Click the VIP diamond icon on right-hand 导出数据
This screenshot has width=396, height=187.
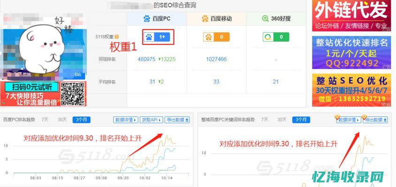click(x=364, y=117)
